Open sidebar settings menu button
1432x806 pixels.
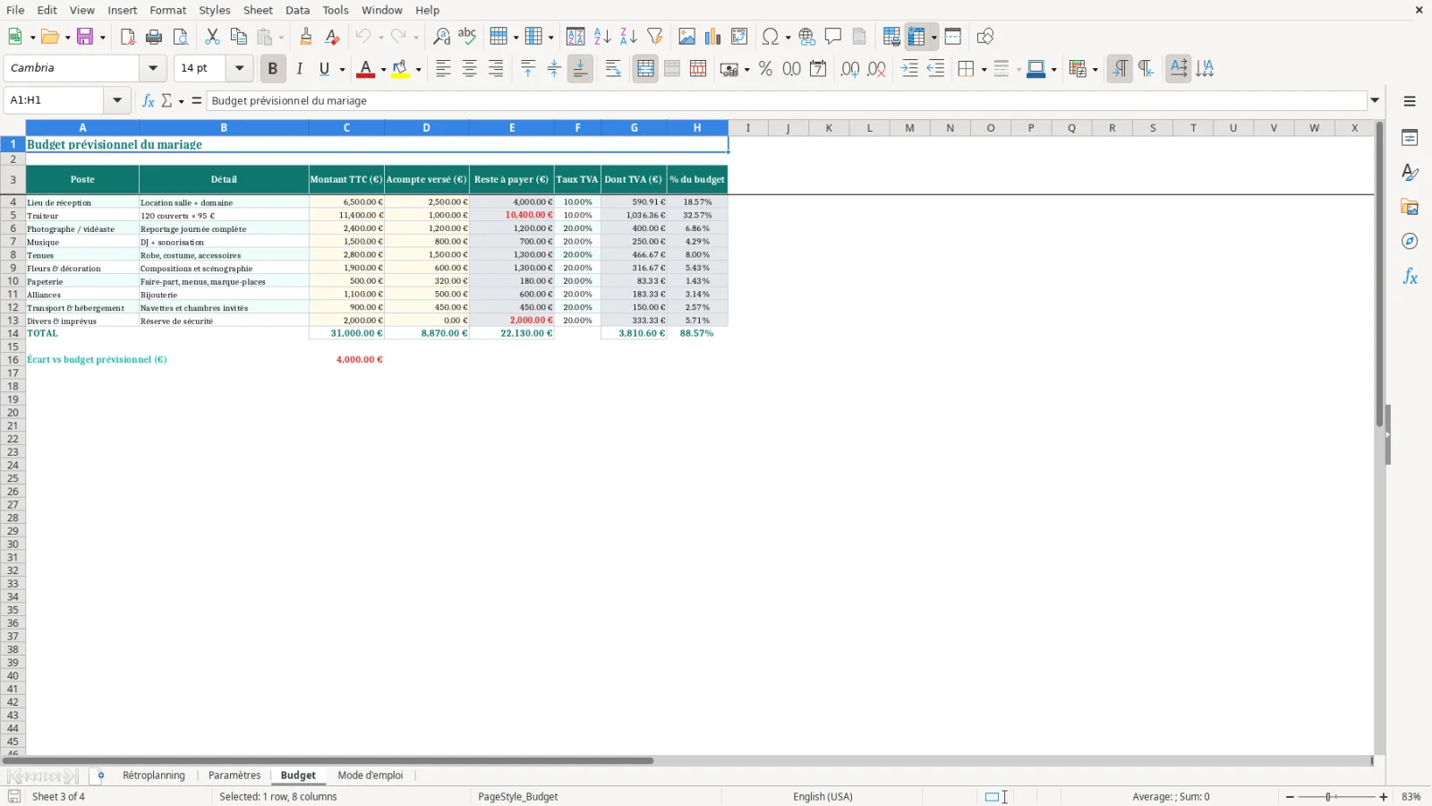1410,101
